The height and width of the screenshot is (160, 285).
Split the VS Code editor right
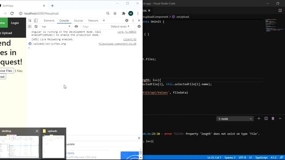coord(280,11)
